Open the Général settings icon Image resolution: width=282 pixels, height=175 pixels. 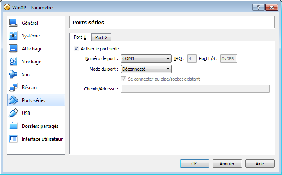13,23
